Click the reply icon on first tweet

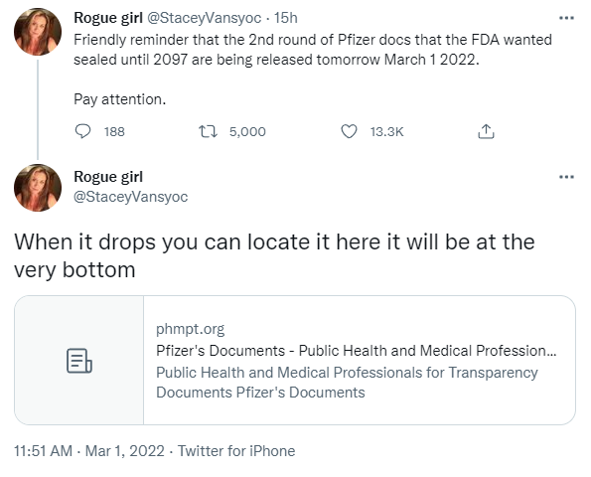pos(82,131)
